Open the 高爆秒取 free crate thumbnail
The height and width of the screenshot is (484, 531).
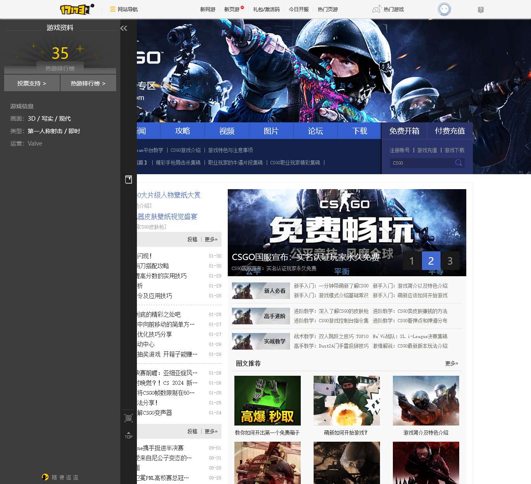coord(268,400)
